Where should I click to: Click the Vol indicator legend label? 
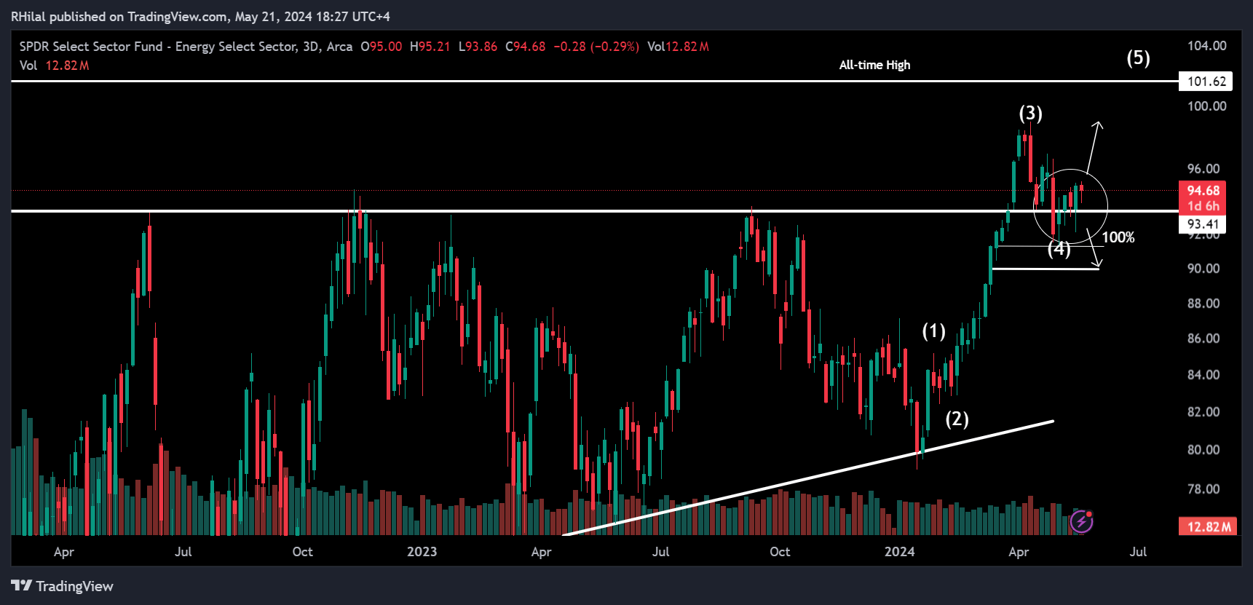point(28,66)
